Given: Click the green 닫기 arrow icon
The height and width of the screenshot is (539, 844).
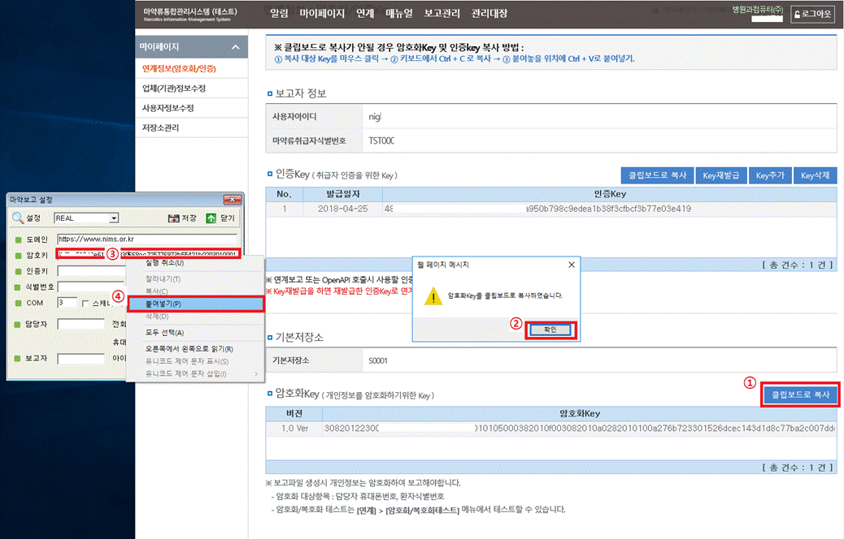Looking at the screenshot, I should pyautogui.click(x=211, y=218).
